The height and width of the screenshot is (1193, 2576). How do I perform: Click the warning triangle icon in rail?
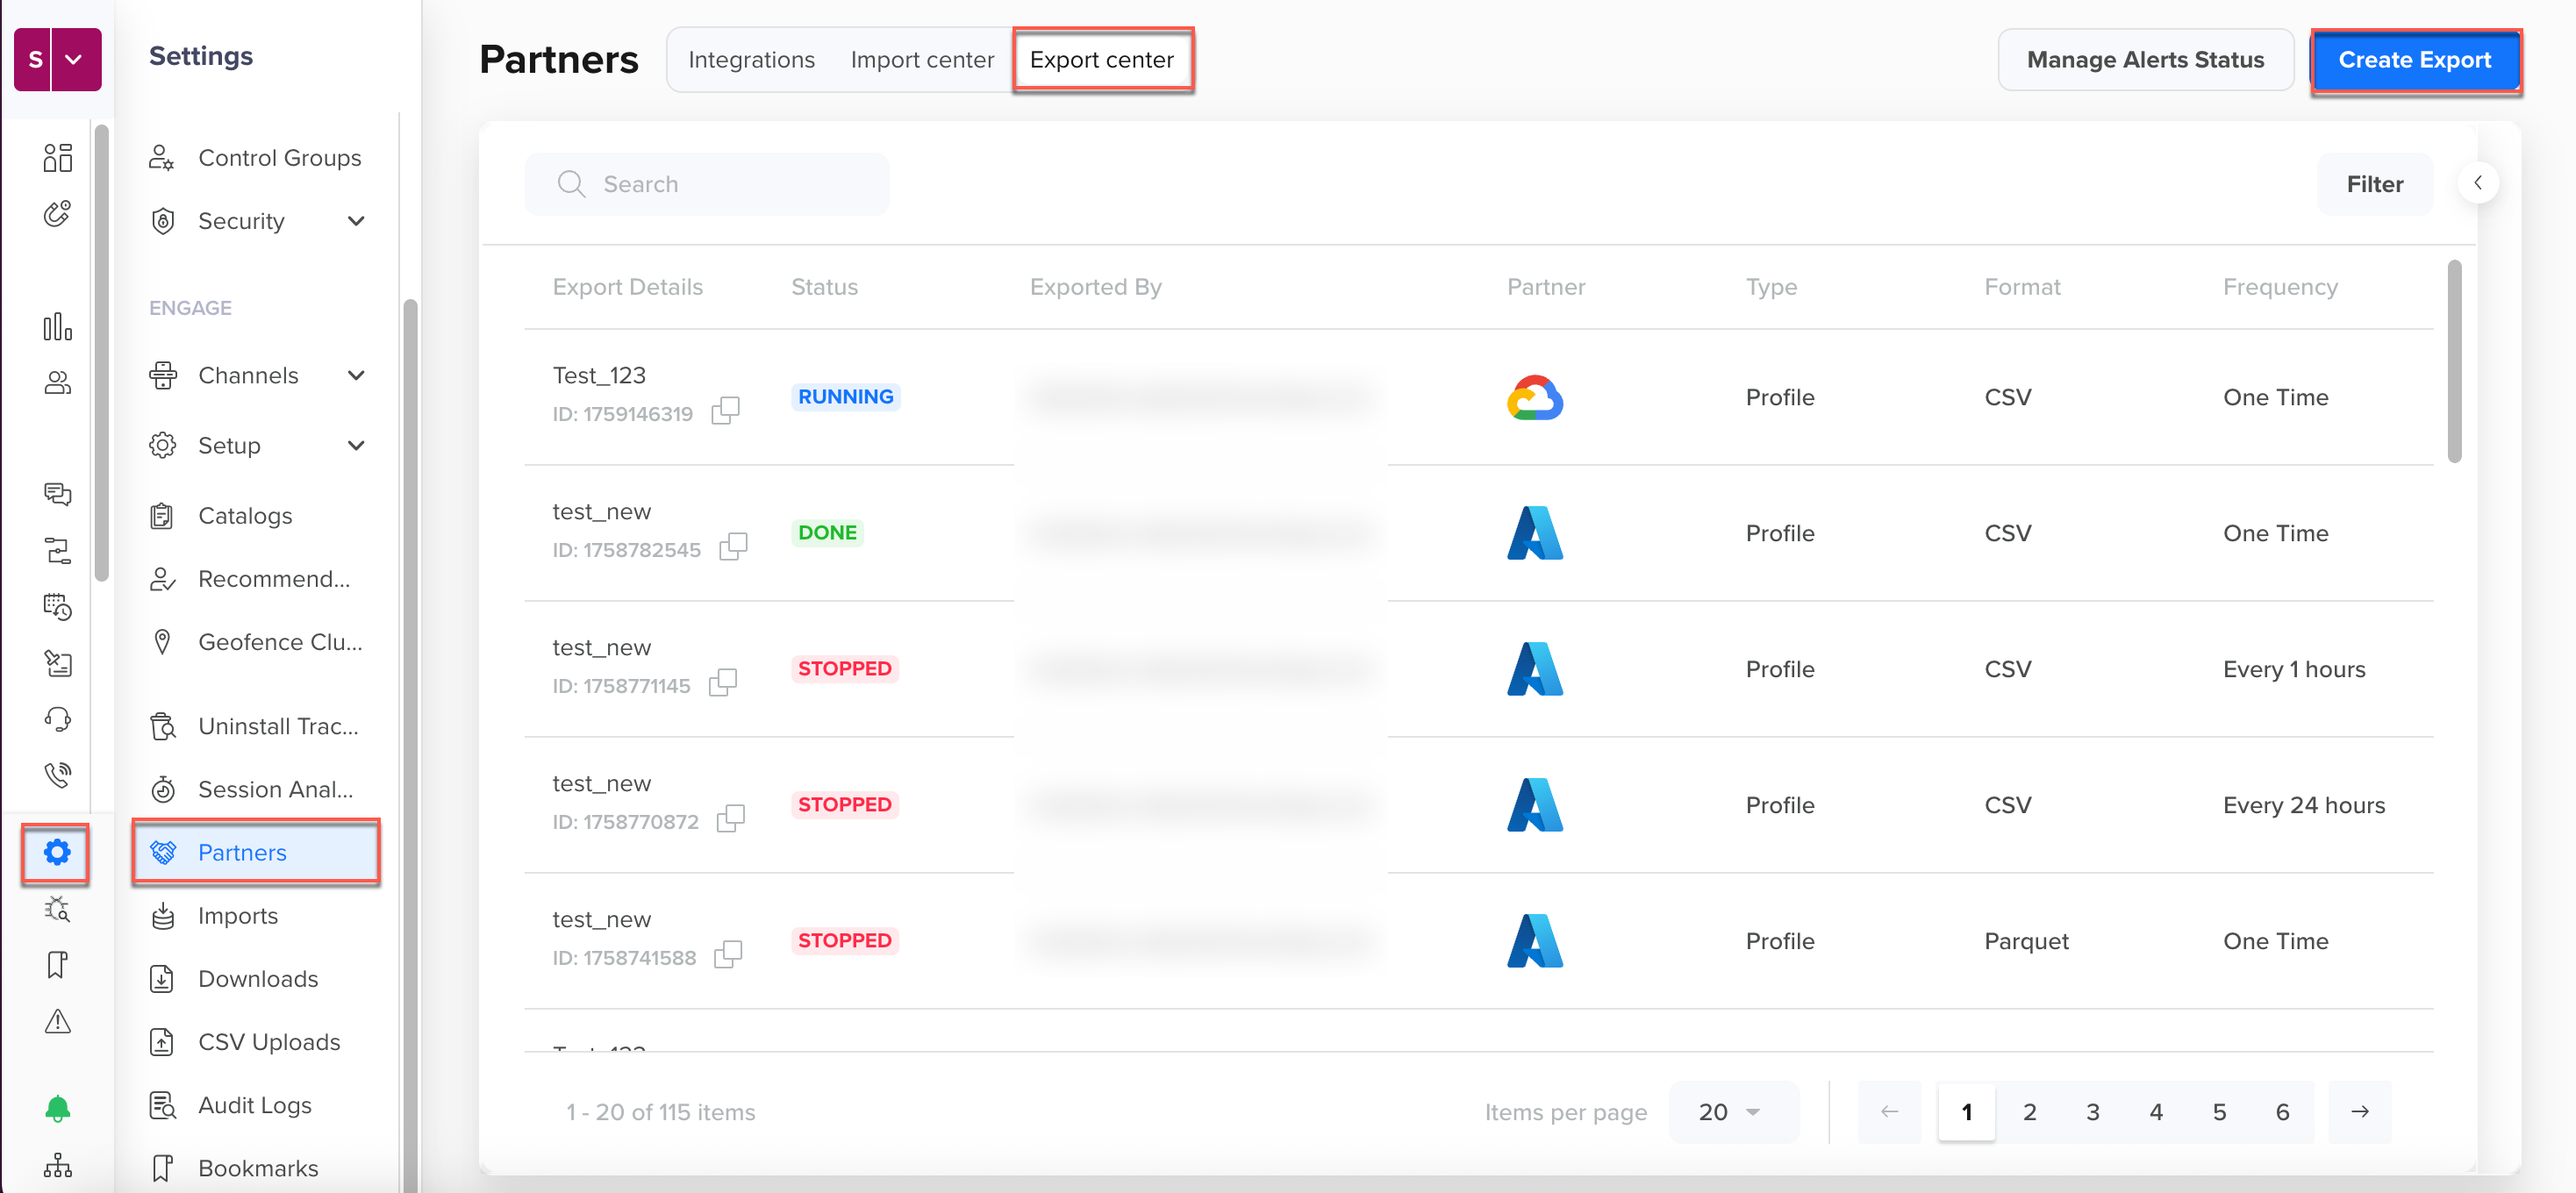(x=57, y=1021)
